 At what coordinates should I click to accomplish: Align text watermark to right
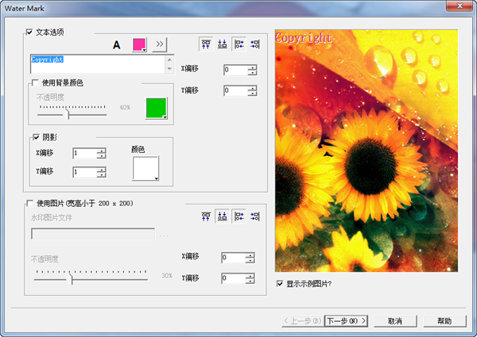pos(255,44)
